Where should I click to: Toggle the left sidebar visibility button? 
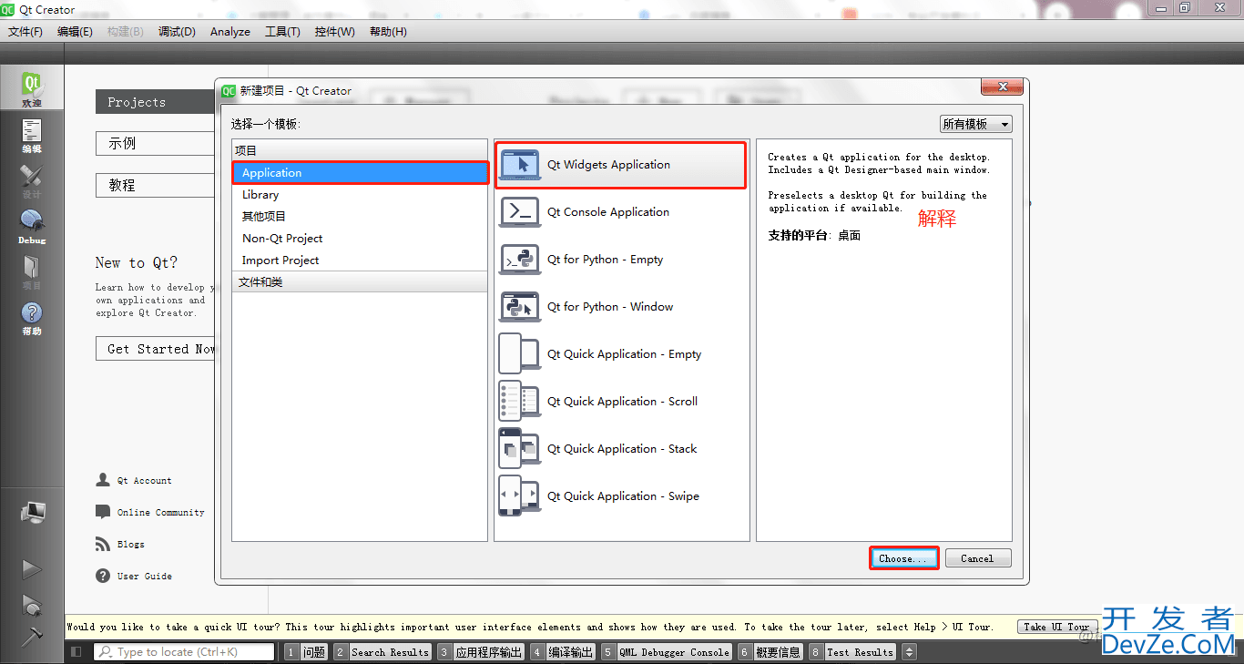click(x=76, y=652)
